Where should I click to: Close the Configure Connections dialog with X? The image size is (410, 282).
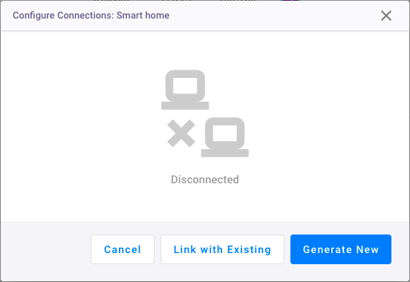point(386,16)
